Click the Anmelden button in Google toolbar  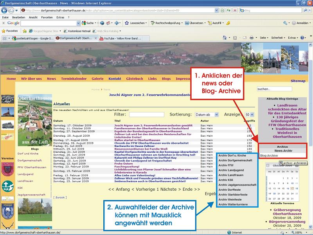[300, 23]
